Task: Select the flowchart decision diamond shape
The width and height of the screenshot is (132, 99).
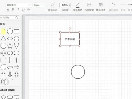Action: click(3, 97)
